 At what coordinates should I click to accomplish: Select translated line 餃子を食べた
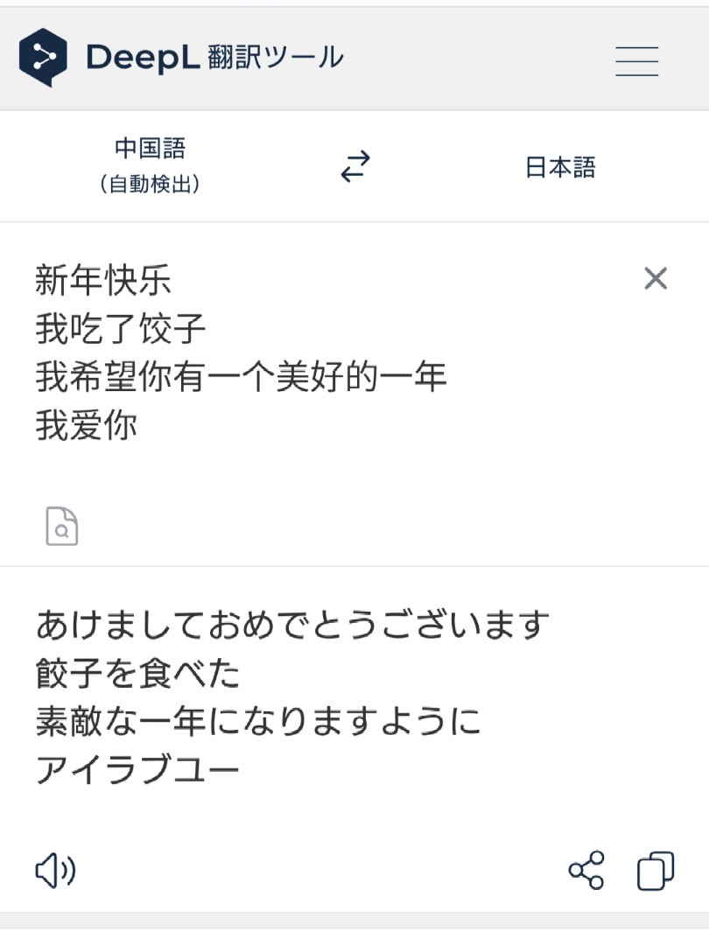[137, 673]
